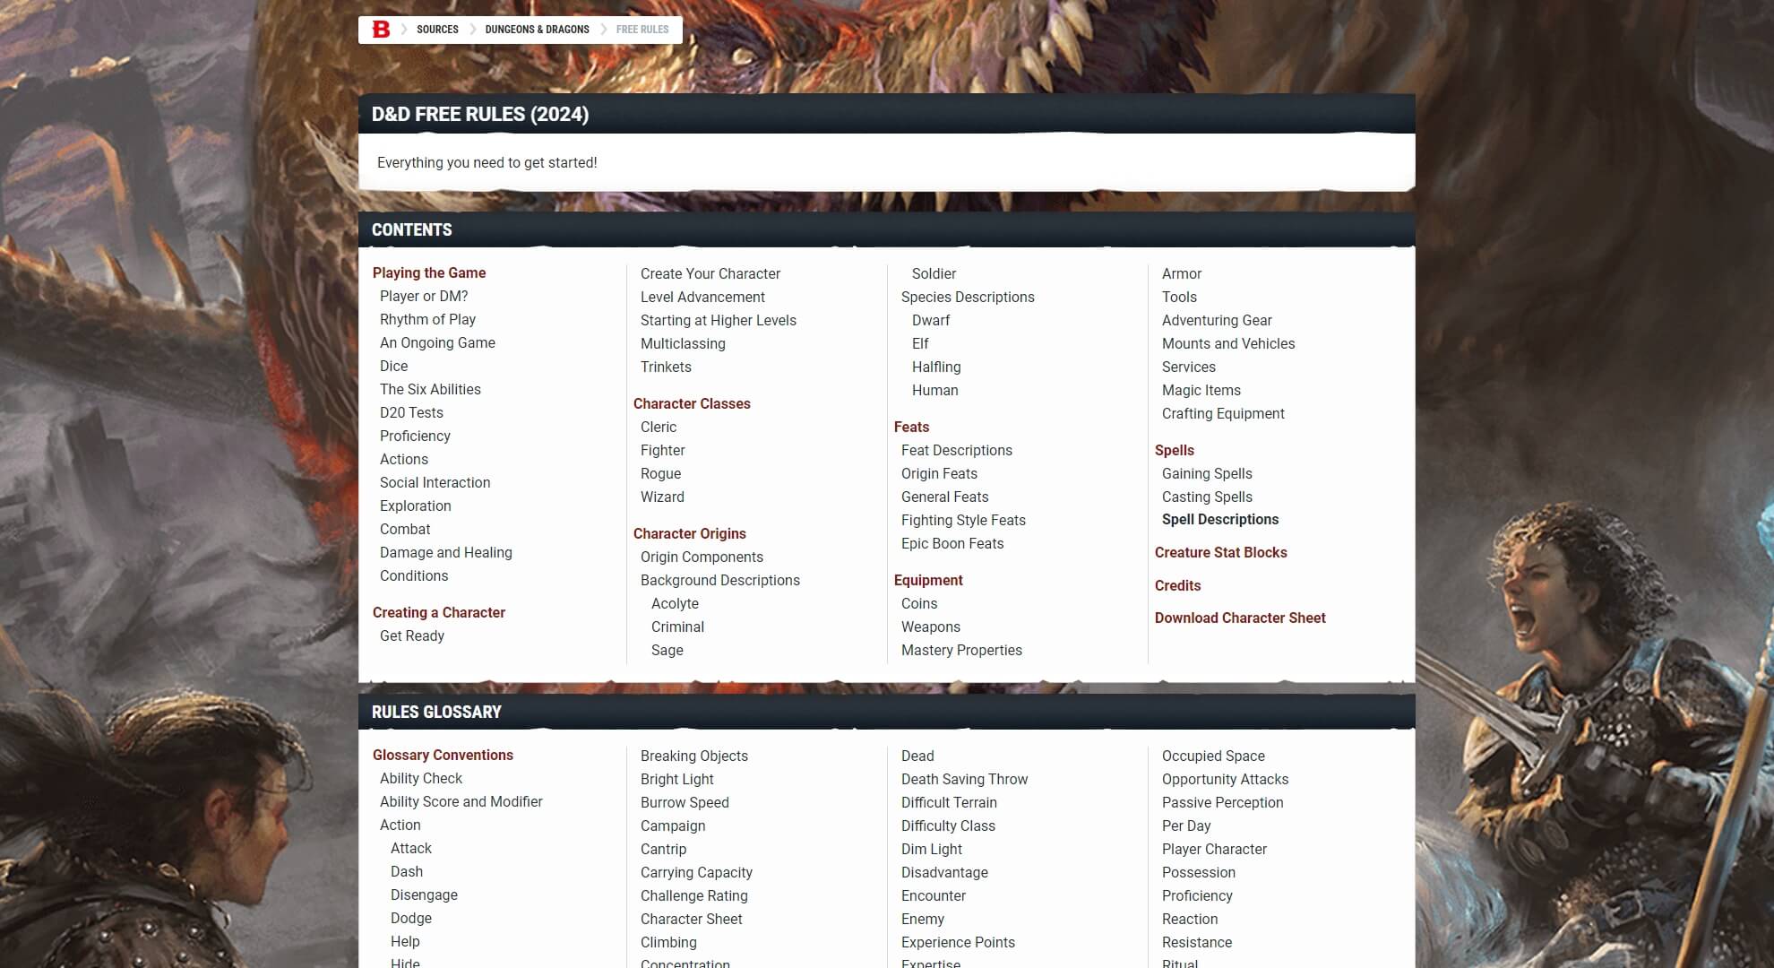Open the Rogue class
This screenshot has height=968, width=1774.
pos(660,473)
